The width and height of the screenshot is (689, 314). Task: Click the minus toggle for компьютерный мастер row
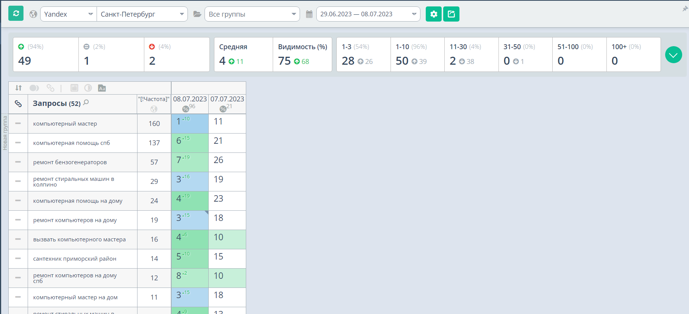(18, 123)
